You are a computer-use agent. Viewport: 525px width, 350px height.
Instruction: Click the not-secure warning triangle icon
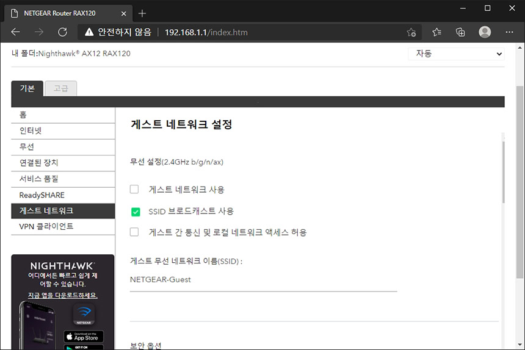tap(89, 32)
